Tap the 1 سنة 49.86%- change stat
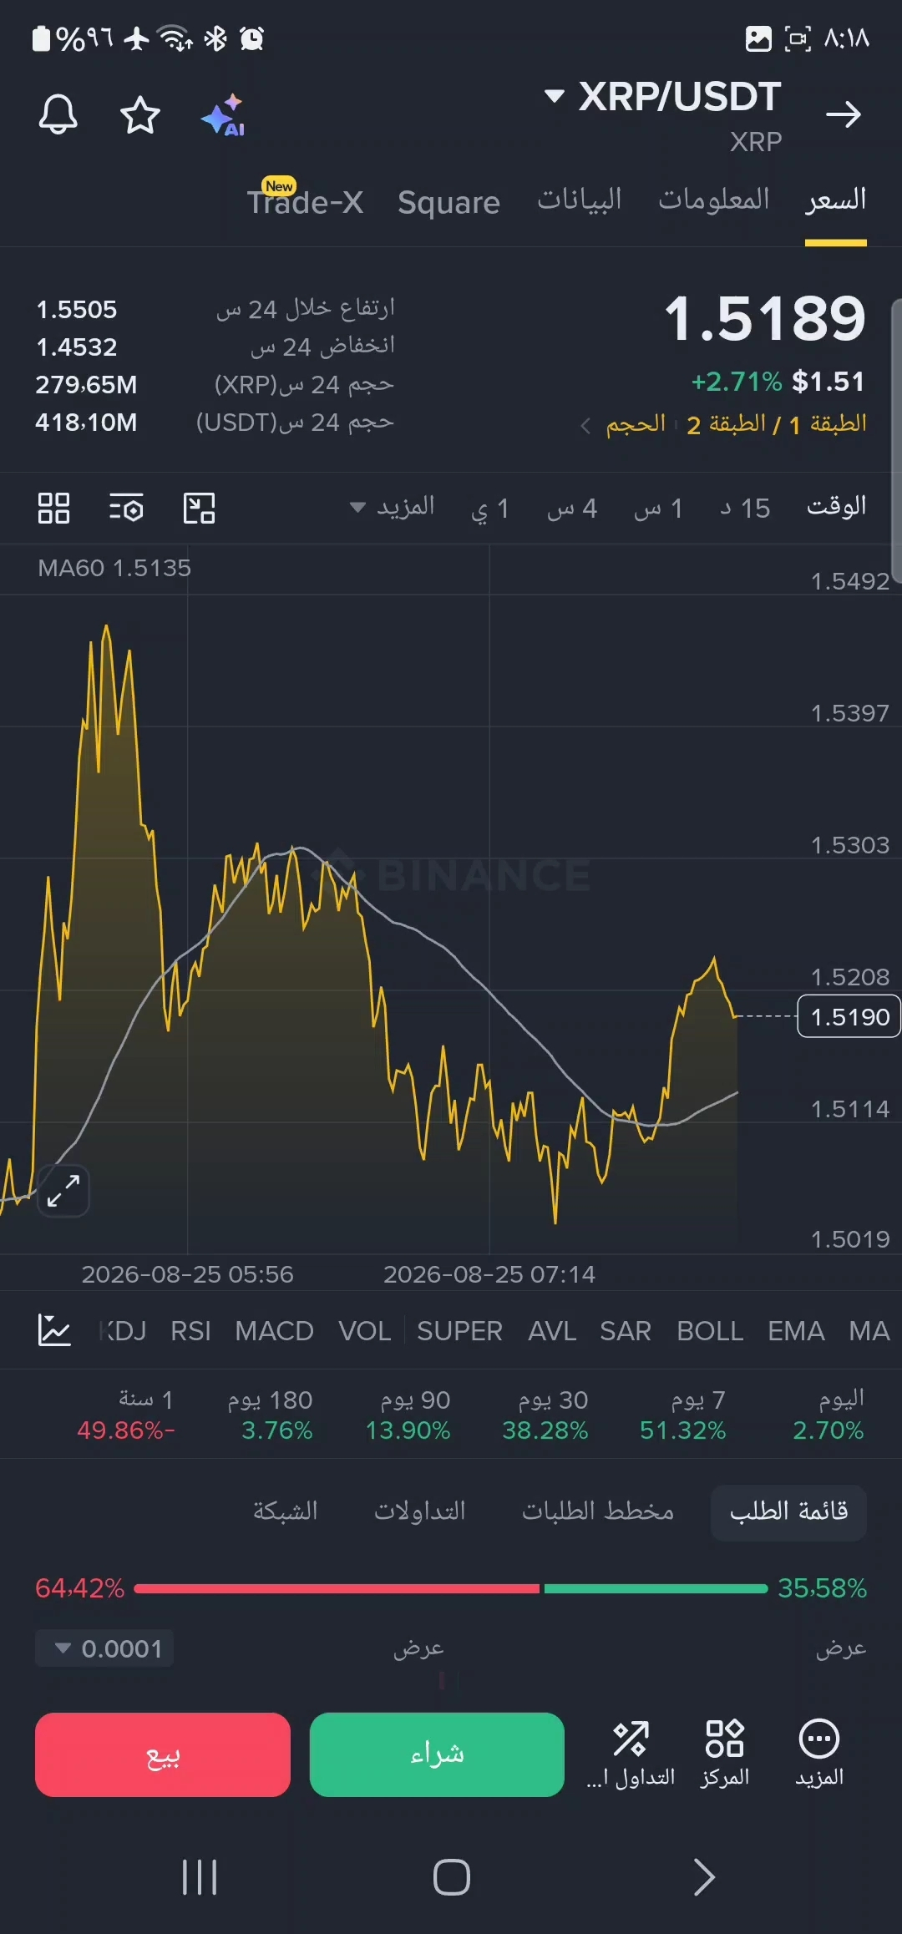The width and height of the screenshot is (902, 1934). [x=125, y=1415]
